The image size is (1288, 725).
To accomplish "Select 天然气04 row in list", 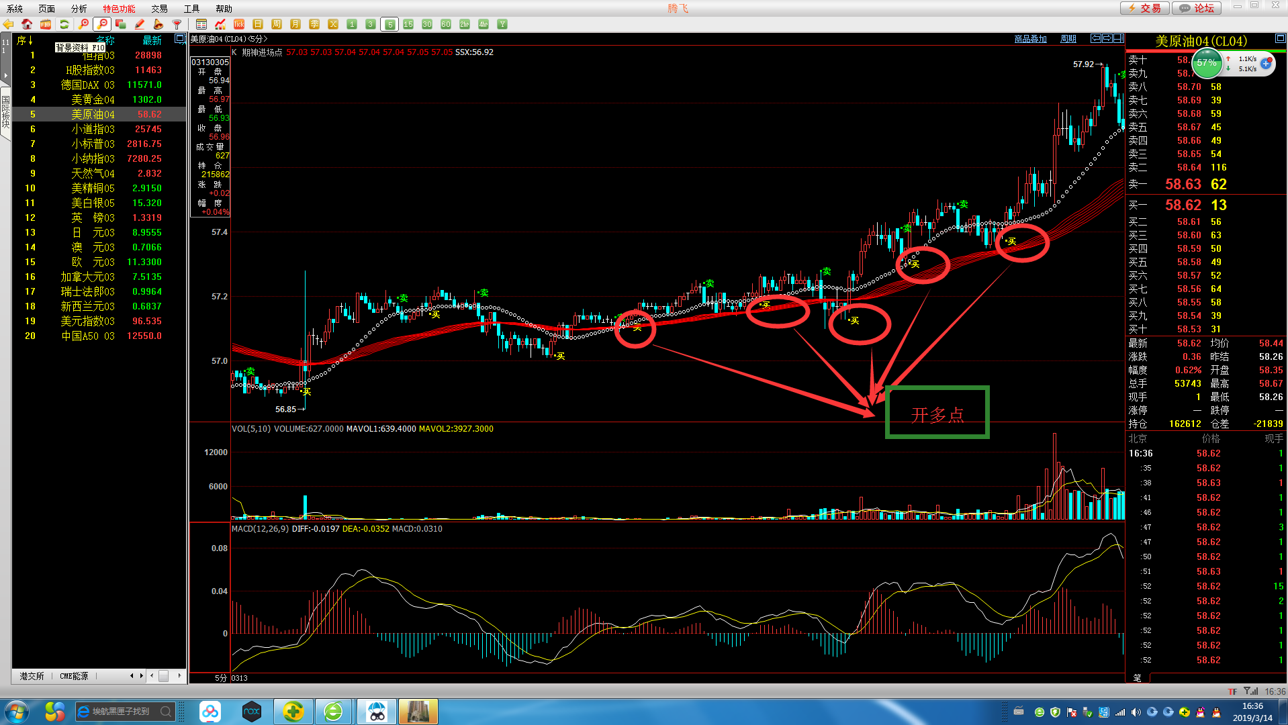I will (x=99, y=173).
